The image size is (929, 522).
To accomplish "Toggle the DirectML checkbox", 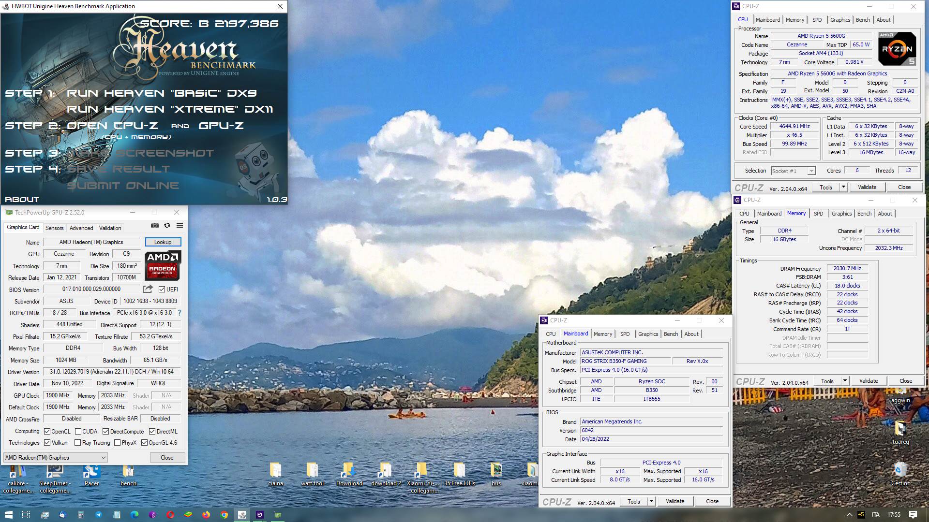I will point(152,431).
